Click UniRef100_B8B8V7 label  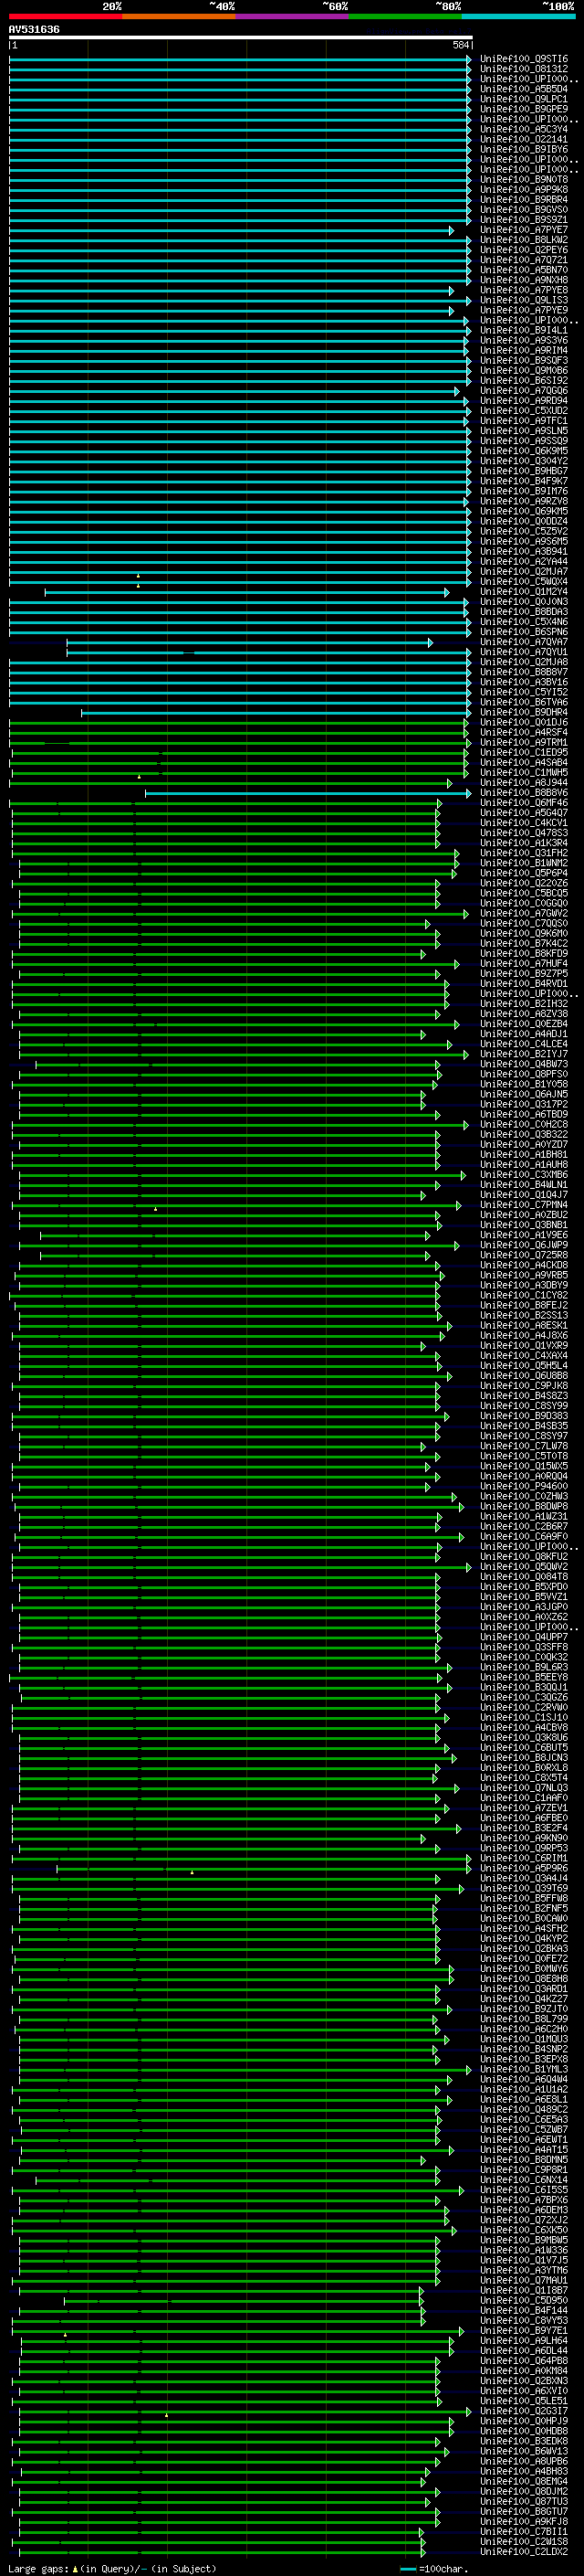[x=524, y=672]
